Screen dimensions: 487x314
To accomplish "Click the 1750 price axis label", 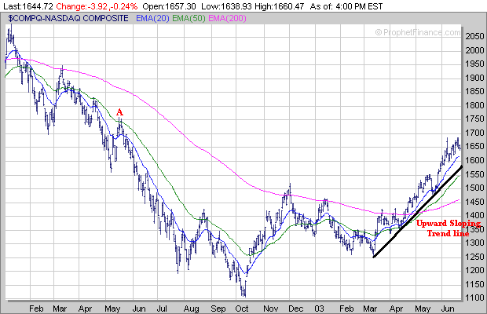I will click(474, 119).
